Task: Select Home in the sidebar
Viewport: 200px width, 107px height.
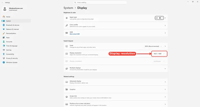Action: point(16,17)
